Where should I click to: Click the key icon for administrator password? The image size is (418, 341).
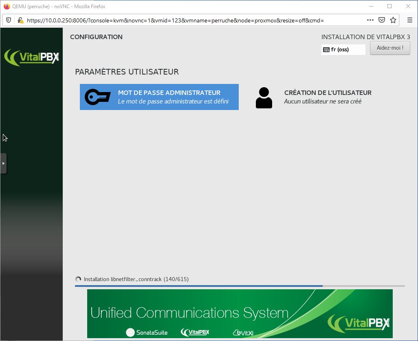click(x=97, y=97)
